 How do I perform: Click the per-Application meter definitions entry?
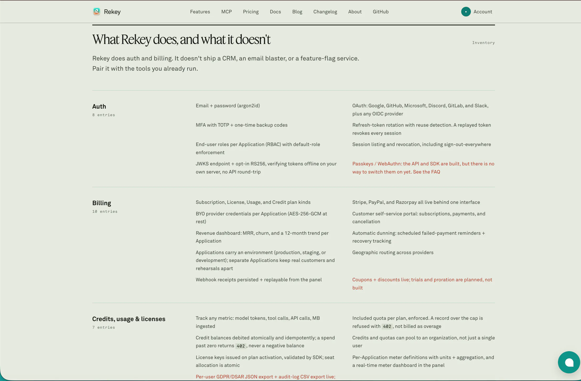tap(423, 361)
